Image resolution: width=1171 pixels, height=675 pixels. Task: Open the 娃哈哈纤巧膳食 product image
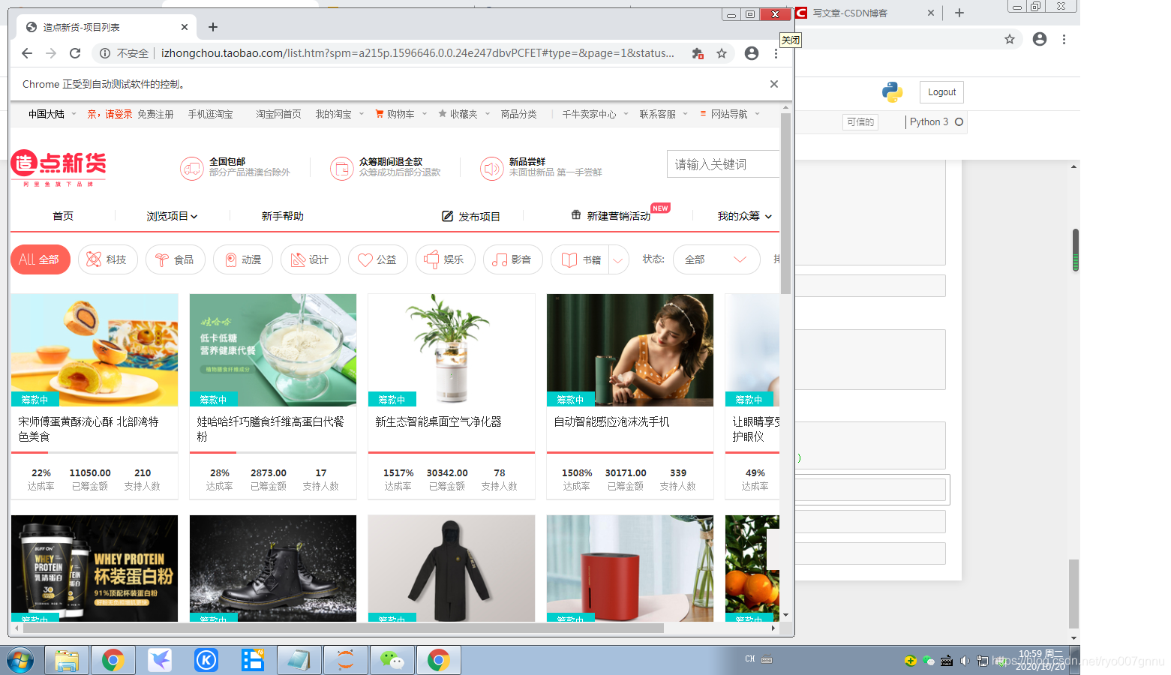[273, 350]
